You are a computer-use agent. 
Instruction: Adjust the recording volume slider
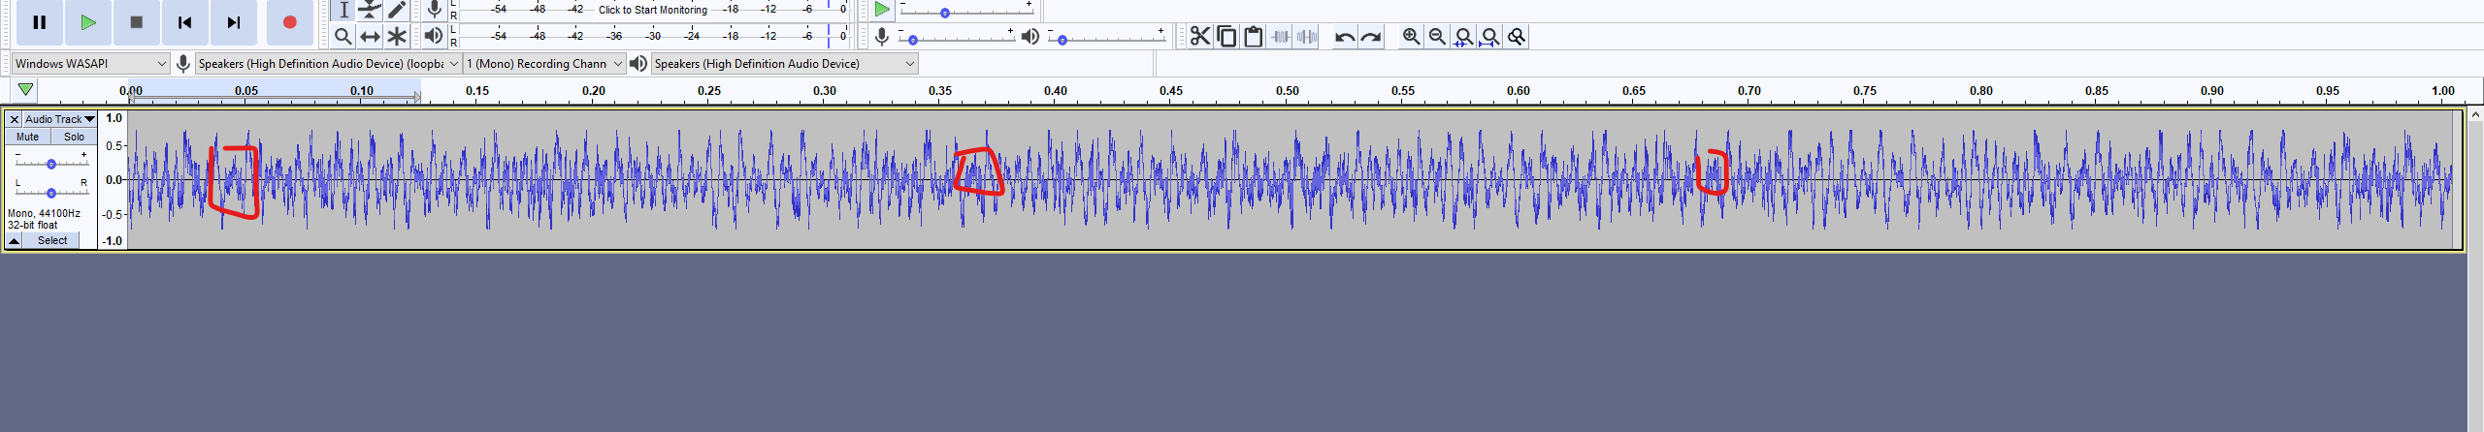[x=958, y=39]
